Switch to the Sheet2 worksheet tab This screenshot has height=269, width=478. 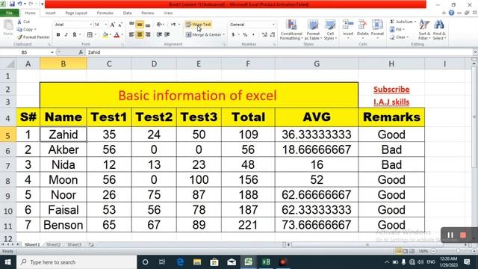click(x=54, y=244)
